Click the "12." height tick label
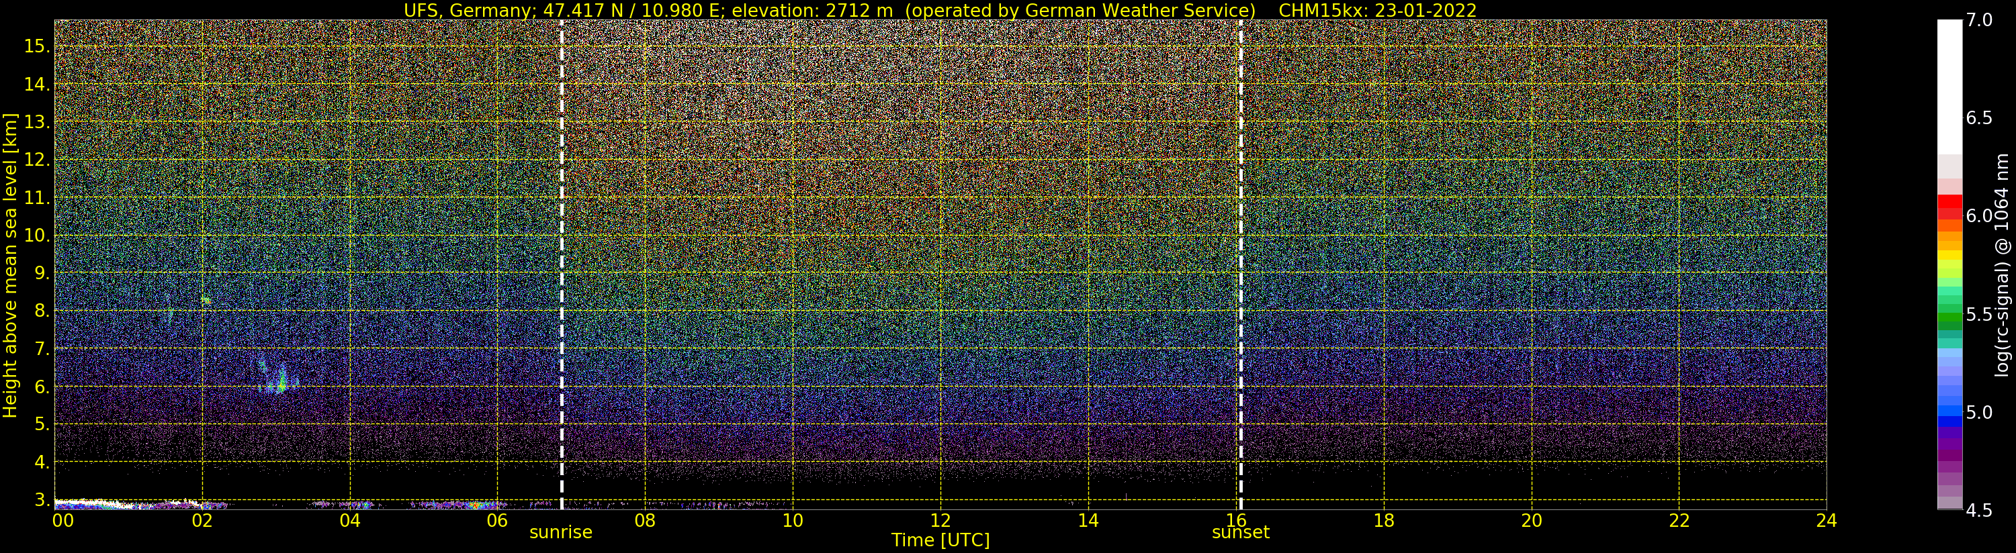Viewport: 2016px width, 553px height. coord(37,160)
